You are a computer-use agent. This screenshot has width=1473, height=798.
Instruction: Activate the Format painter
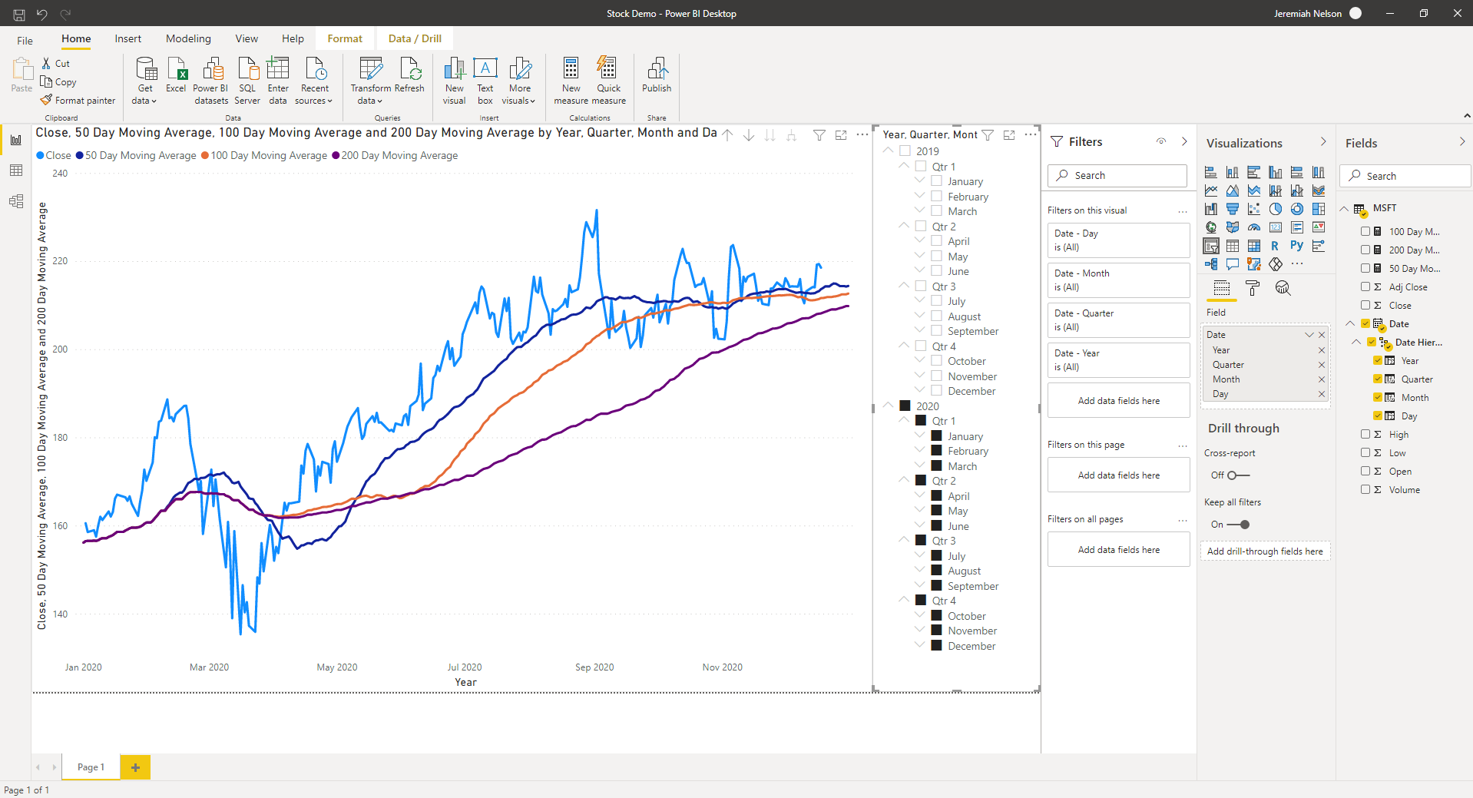(x=78, y=101)
